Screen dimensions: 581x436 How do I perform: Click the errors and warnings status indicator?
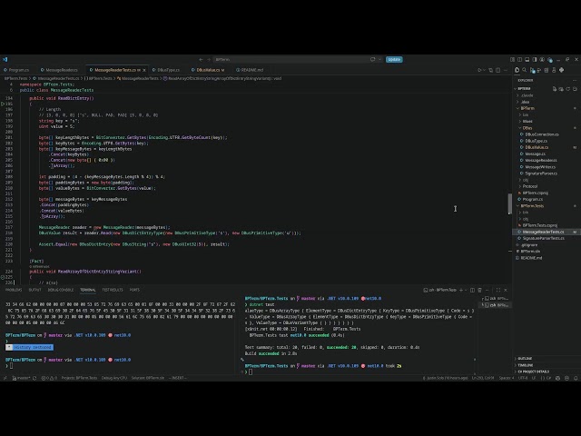click(x=49, y=378)
